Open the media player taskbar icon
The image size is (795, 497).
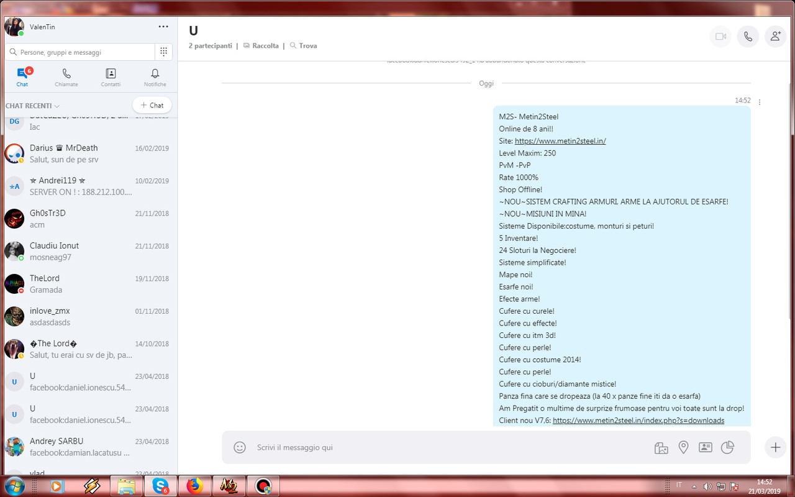click(57, 486)
